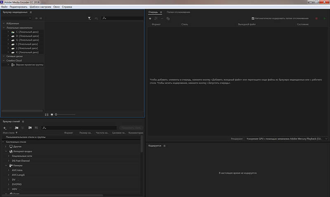Expand Версии проектов группы node
The height and width of the screenshot is (197, 330).
8,65
